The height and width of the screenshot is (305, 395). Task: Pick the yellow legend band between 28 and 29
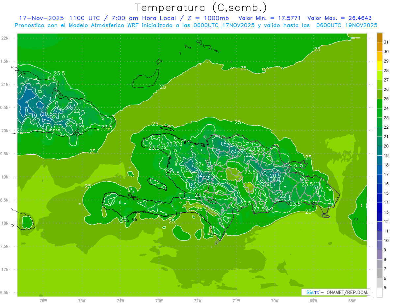click(x=380, y=66)
